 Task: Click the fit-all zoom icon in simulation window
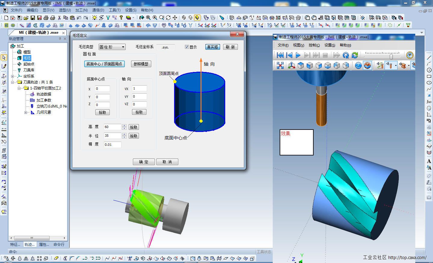point(280,65)
